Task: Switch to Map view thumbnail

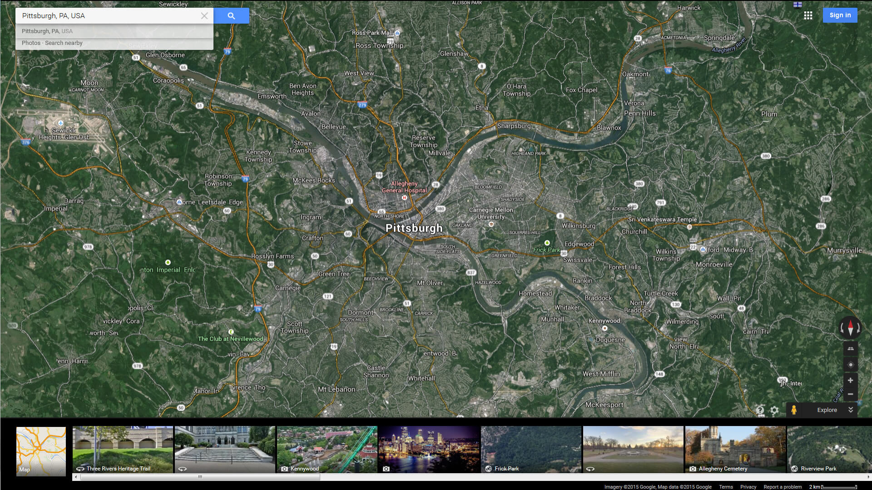Action: pyautogui.click(x=41, y=451)
